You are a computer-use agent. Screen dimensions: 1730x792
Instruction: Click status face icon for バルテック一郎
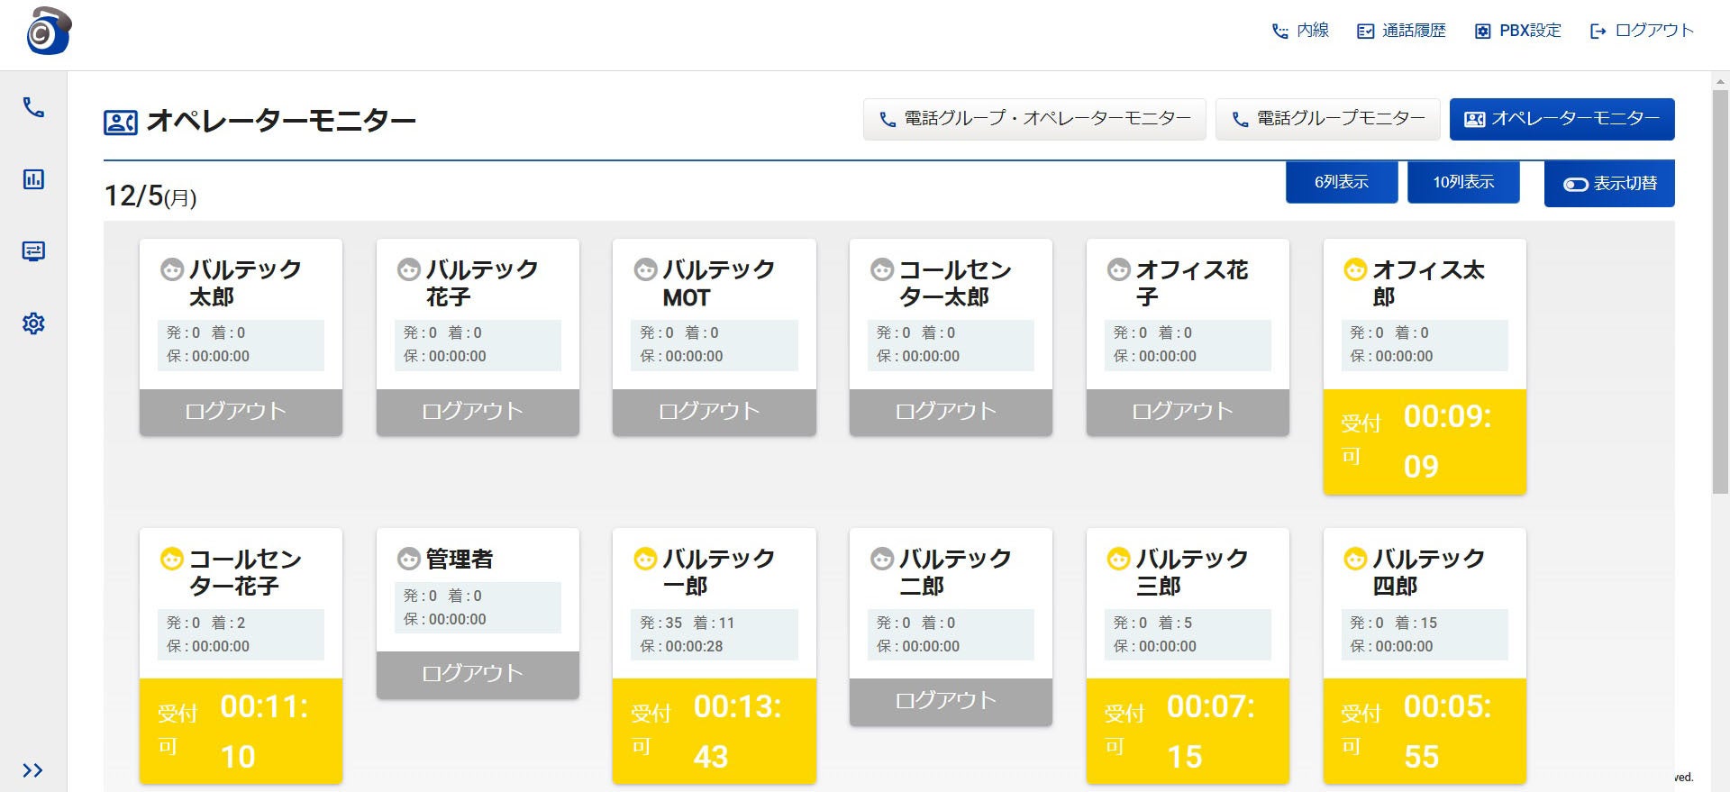[645, 560]
